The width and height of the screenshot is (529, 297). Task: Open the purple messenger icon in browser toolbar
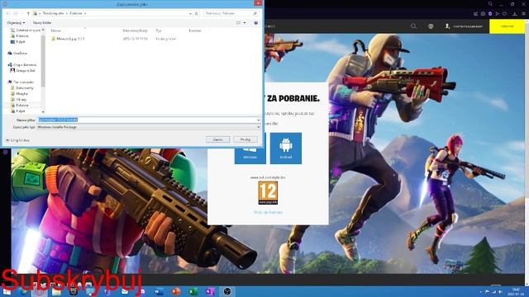pos(490,14)
